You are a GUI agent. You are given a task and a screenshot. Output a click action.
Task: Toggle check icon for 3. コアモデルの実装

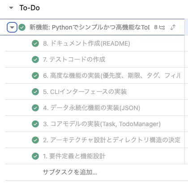[35, 124]
